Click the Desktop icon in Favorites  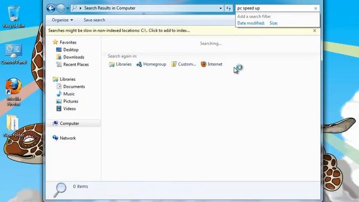tap(59, 49)
